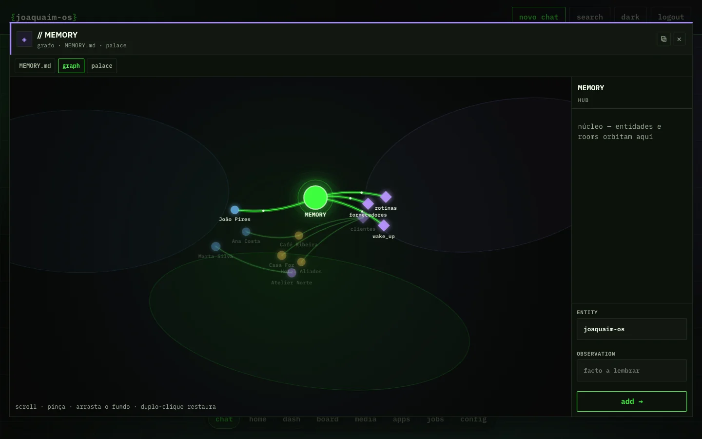The image size is (702, 439).
Task: Select the Café Ribeira node
Action: [299, 236]
